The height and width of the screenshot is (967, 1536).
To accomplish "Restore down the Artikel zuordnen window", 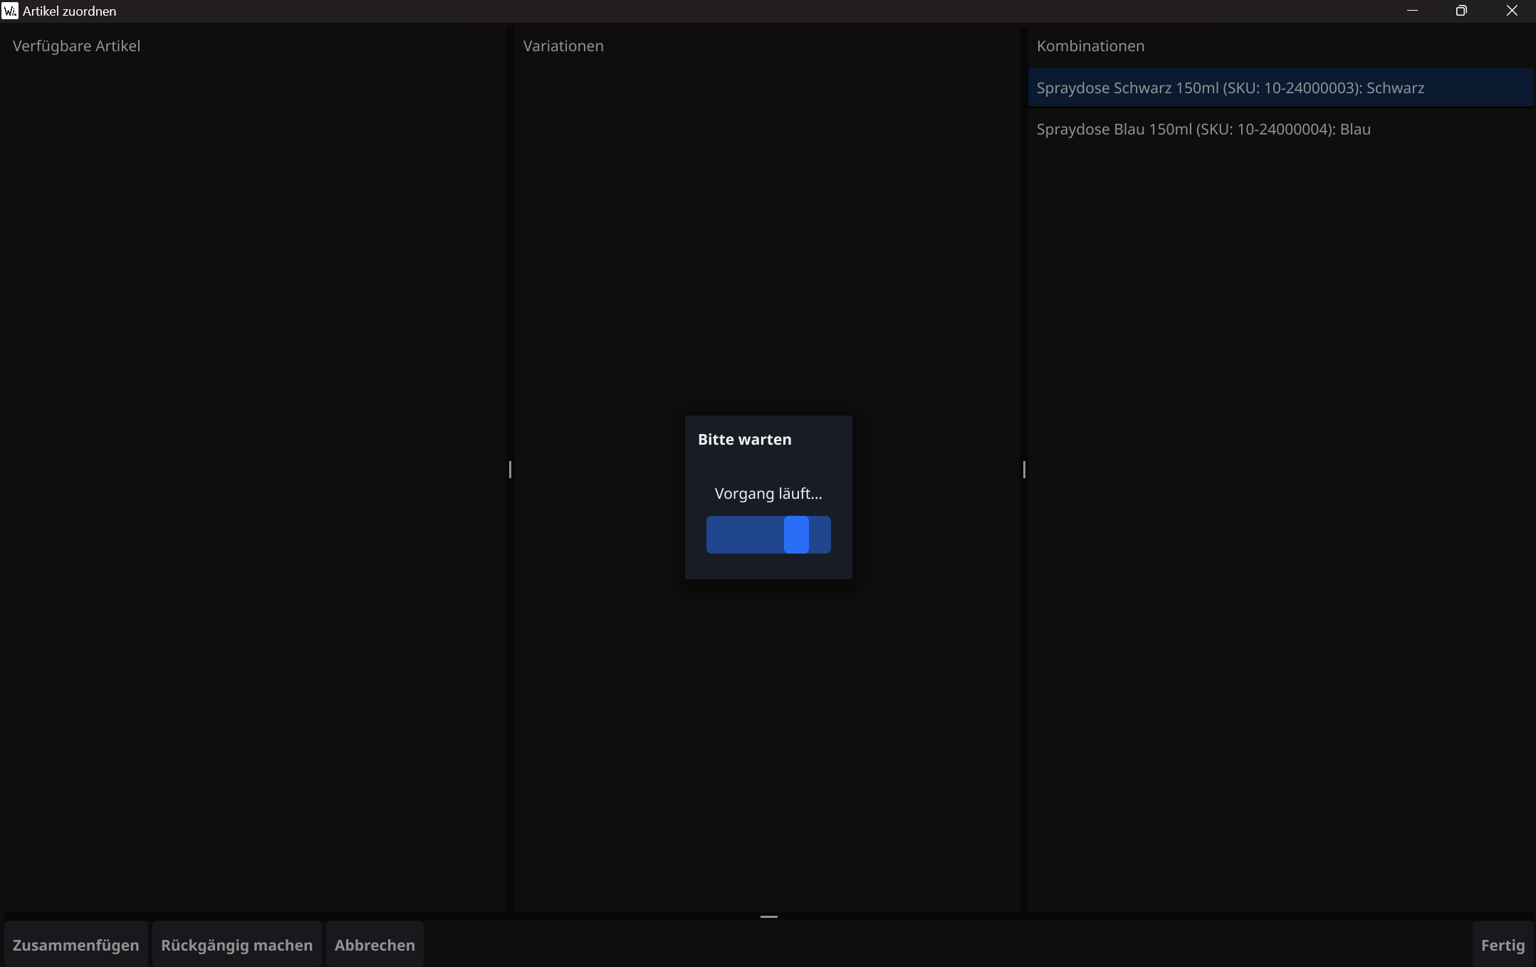I will (1461, 11).
